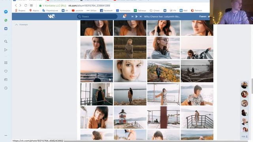
Task: Open the youtube bookmark
Action: (77, 11)
